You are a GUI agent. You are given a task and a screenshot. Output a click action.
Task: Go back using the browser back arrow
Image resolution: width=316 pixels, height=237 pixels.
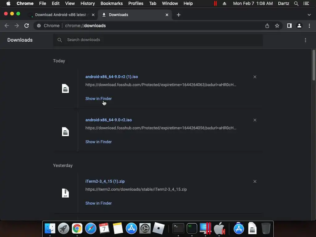pyautogui.click(x=7, y=26)
